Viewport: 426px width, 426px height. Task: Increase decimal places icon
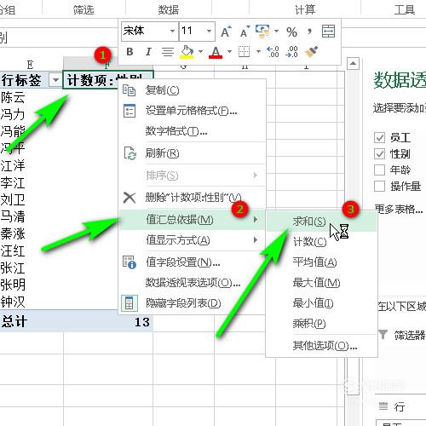(x=273, y=52)
